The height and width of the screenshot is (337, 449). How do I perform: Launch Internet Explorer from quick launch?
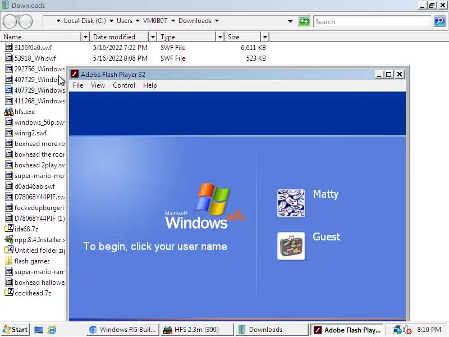click(52, 330)
